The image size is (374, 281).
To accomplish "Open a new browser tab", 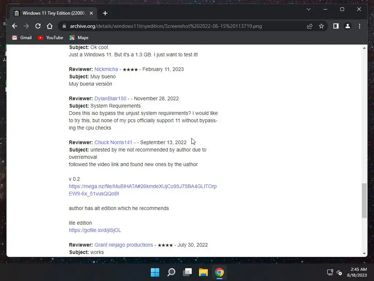I will 105,13.
